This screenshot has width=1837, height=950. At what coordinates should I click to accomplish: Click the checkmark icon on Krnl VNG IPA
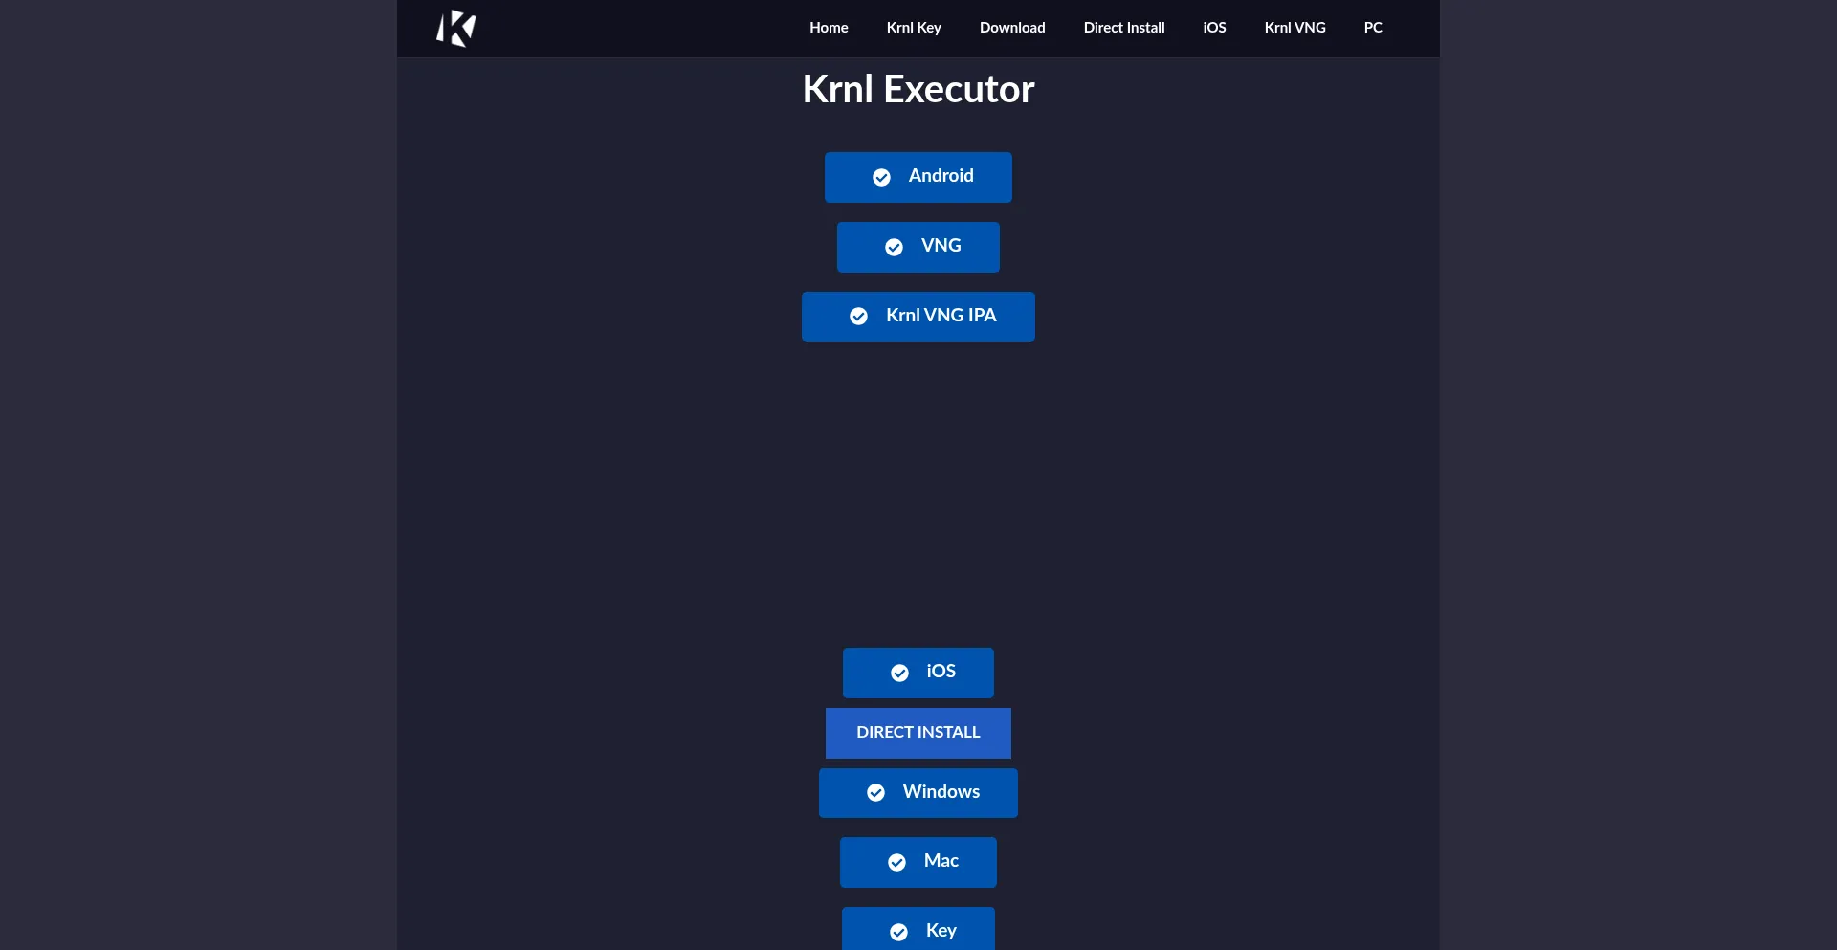point(858,317)
